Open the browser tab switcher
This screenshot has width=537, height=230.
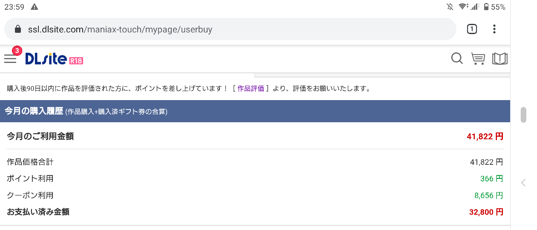coord(472,29)
